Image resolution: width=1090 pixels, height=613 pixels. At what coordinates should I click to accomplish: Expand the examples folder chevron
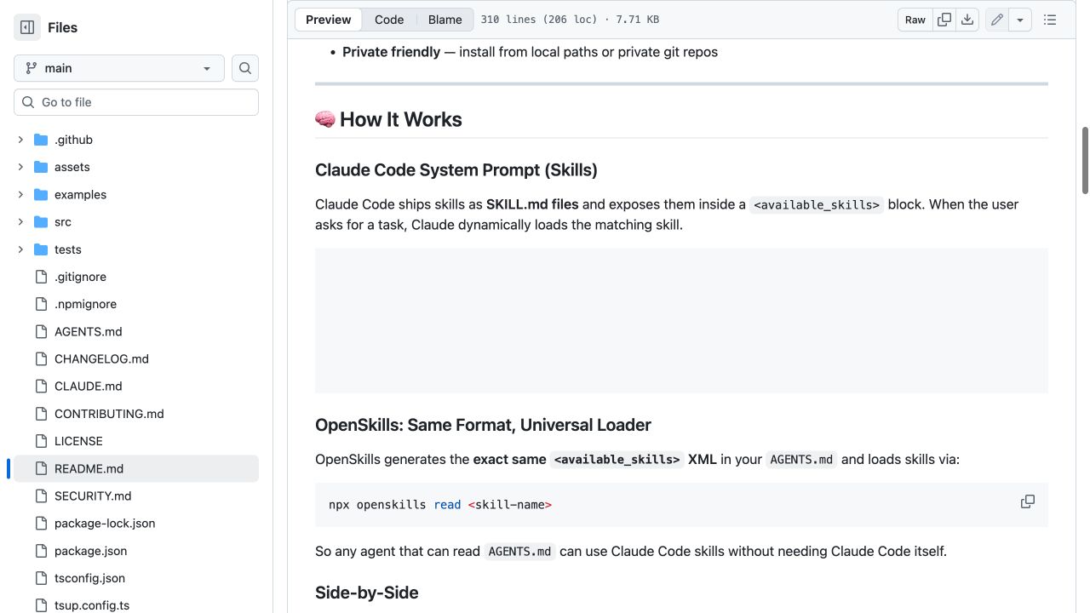pyautogui.click(x=20, y=194)
